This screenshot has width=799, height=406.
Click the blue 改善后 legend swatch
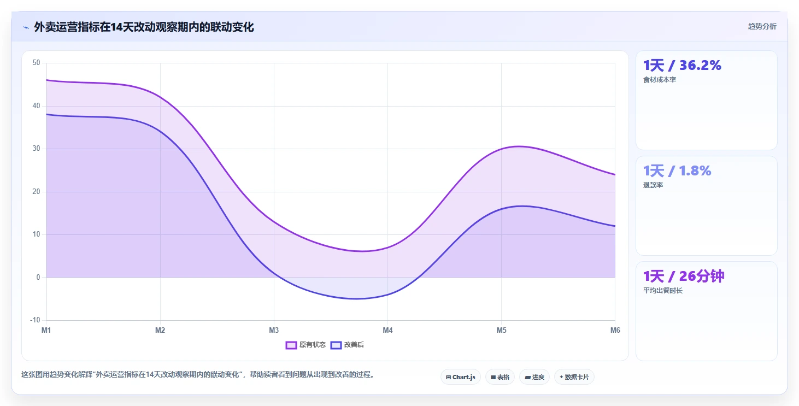pyautogui.click(x=336, y=345)
